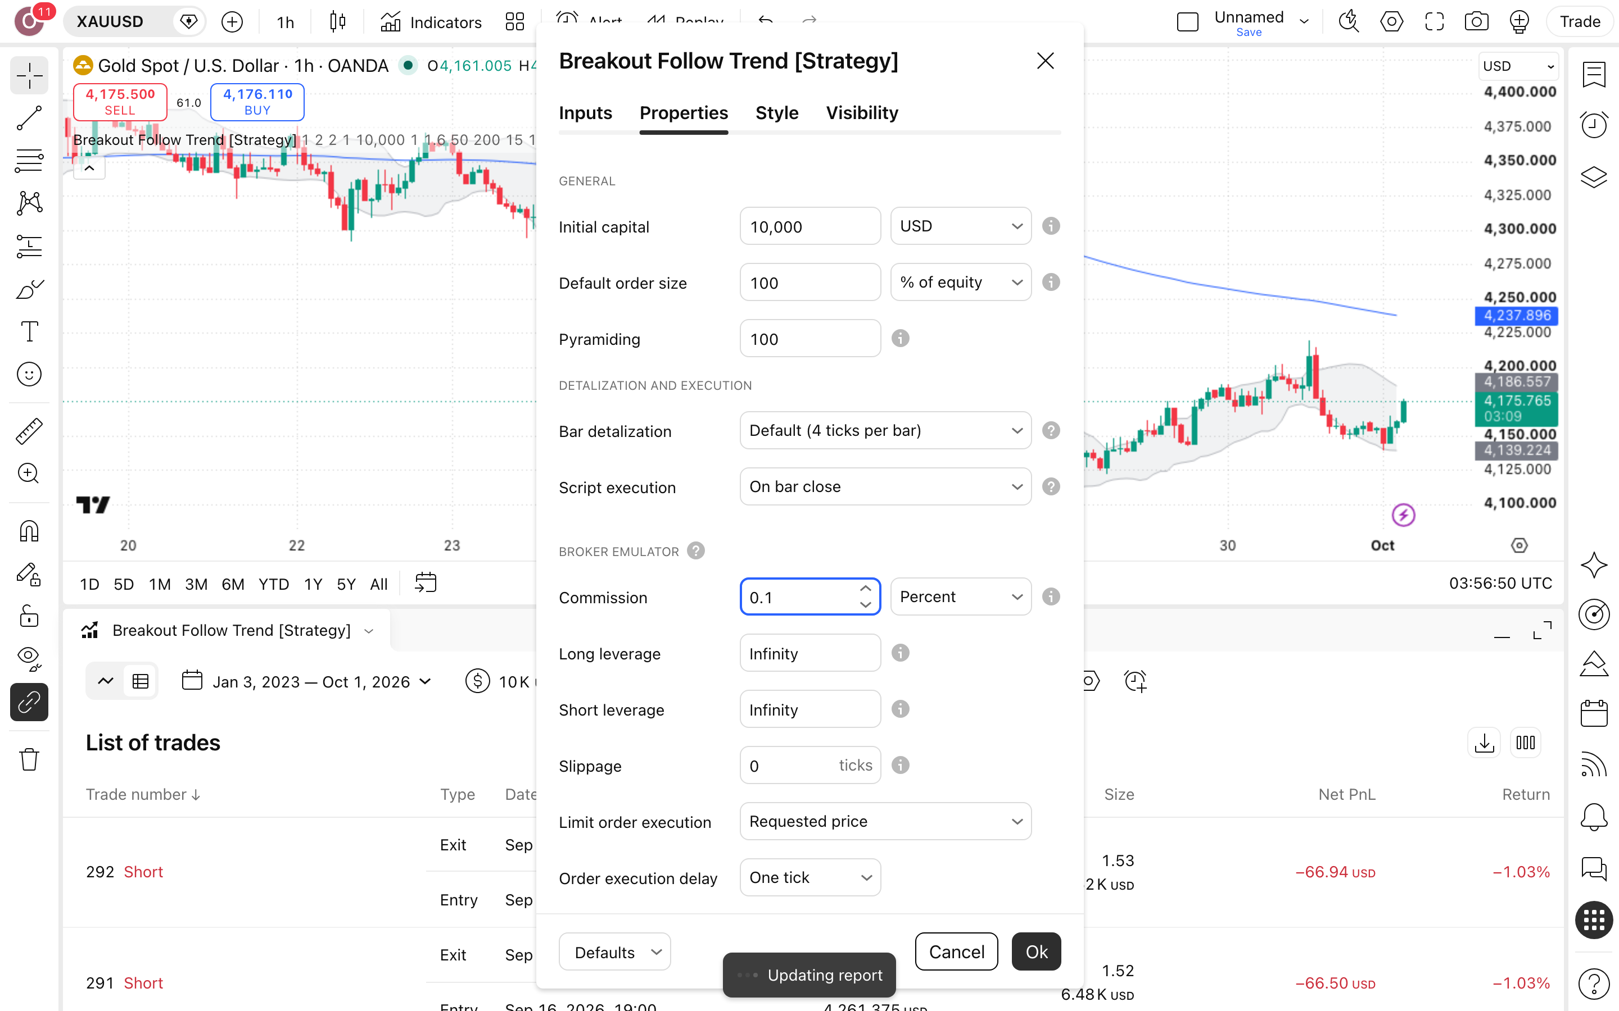1619x1011 pixels.
Task: Select the YTD time range
Action: 274,584
